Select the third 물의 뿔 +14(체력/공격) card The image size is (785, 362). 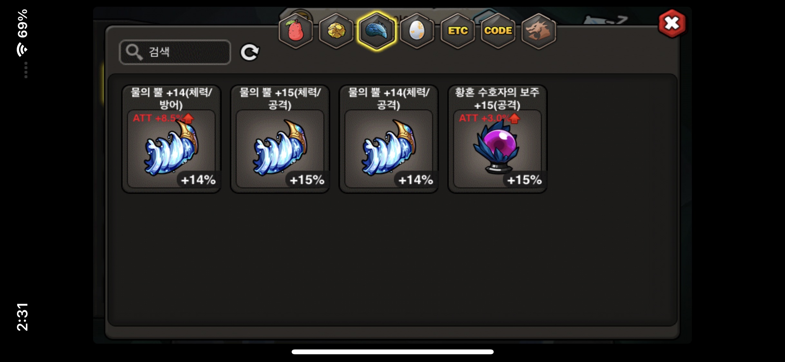(x=389, y=139)
